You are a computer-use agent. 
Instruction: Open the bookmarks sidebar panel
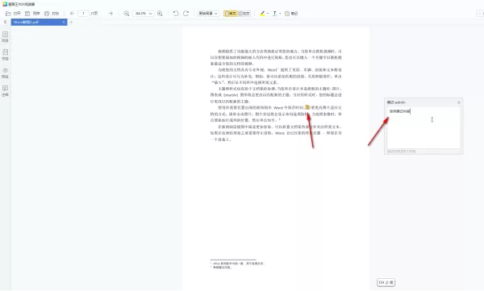(x=6, y=54)
